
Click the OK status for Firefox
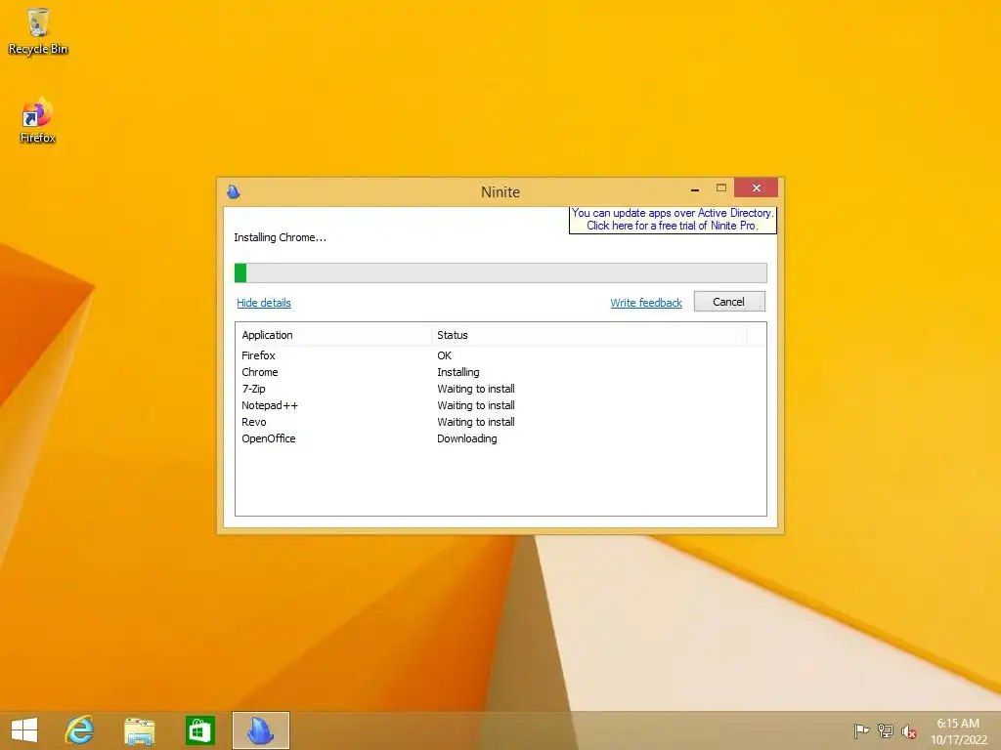coord(445,355)
